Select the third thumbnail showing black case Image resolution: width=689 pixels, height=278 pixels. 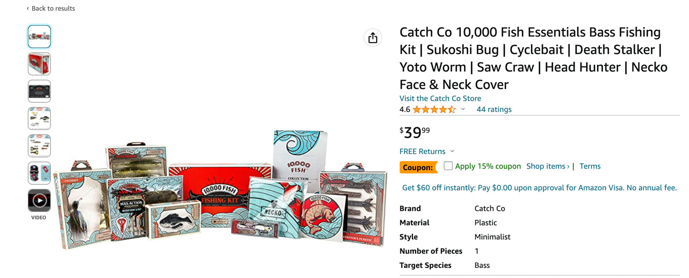[39, 91]
